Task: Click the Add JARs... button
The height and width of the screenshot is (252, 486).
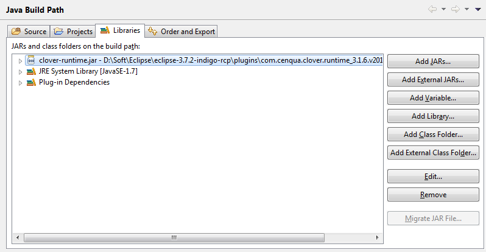Action: 432,61
